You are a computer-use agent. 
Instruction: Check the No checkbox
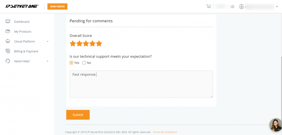pyautogui.click(x=84, y=63)
